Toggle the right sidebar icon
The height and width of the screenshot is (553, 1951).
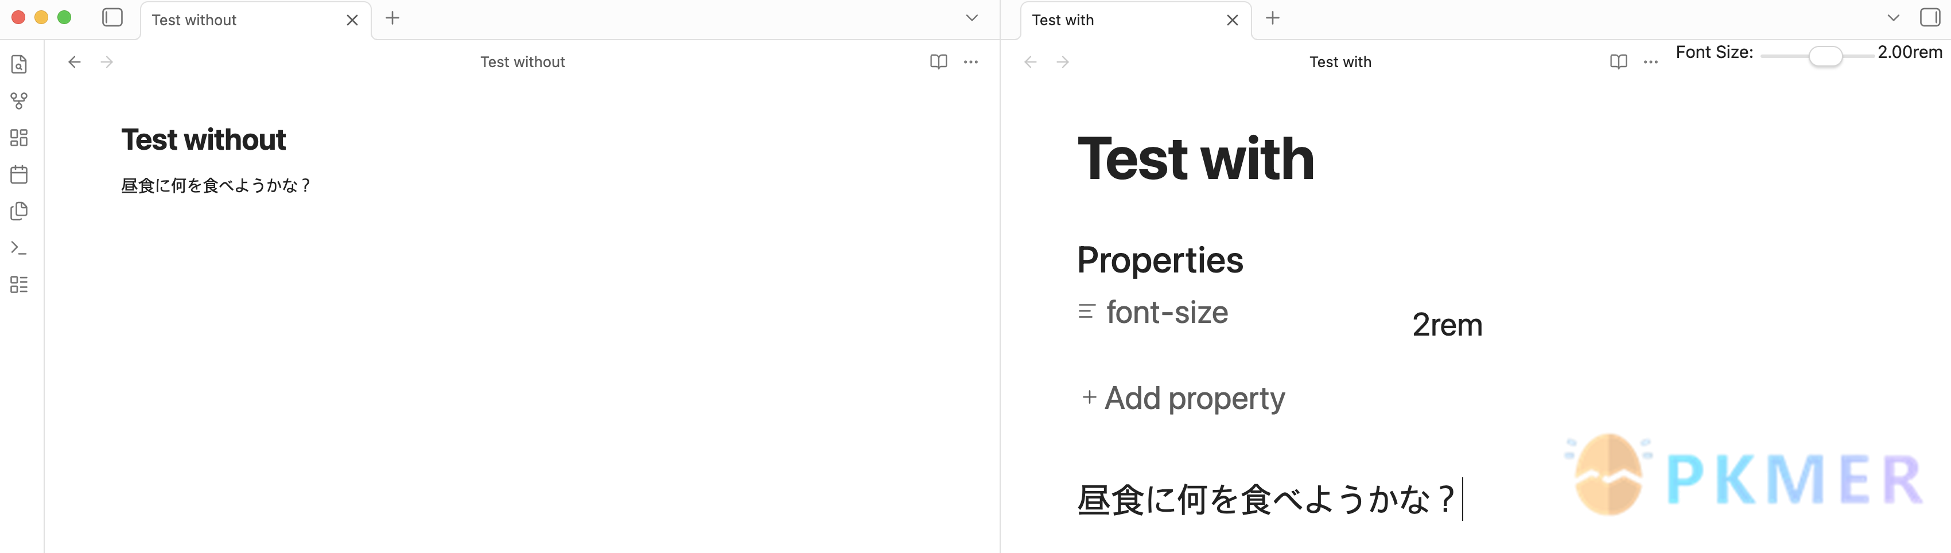(1929, 17)
